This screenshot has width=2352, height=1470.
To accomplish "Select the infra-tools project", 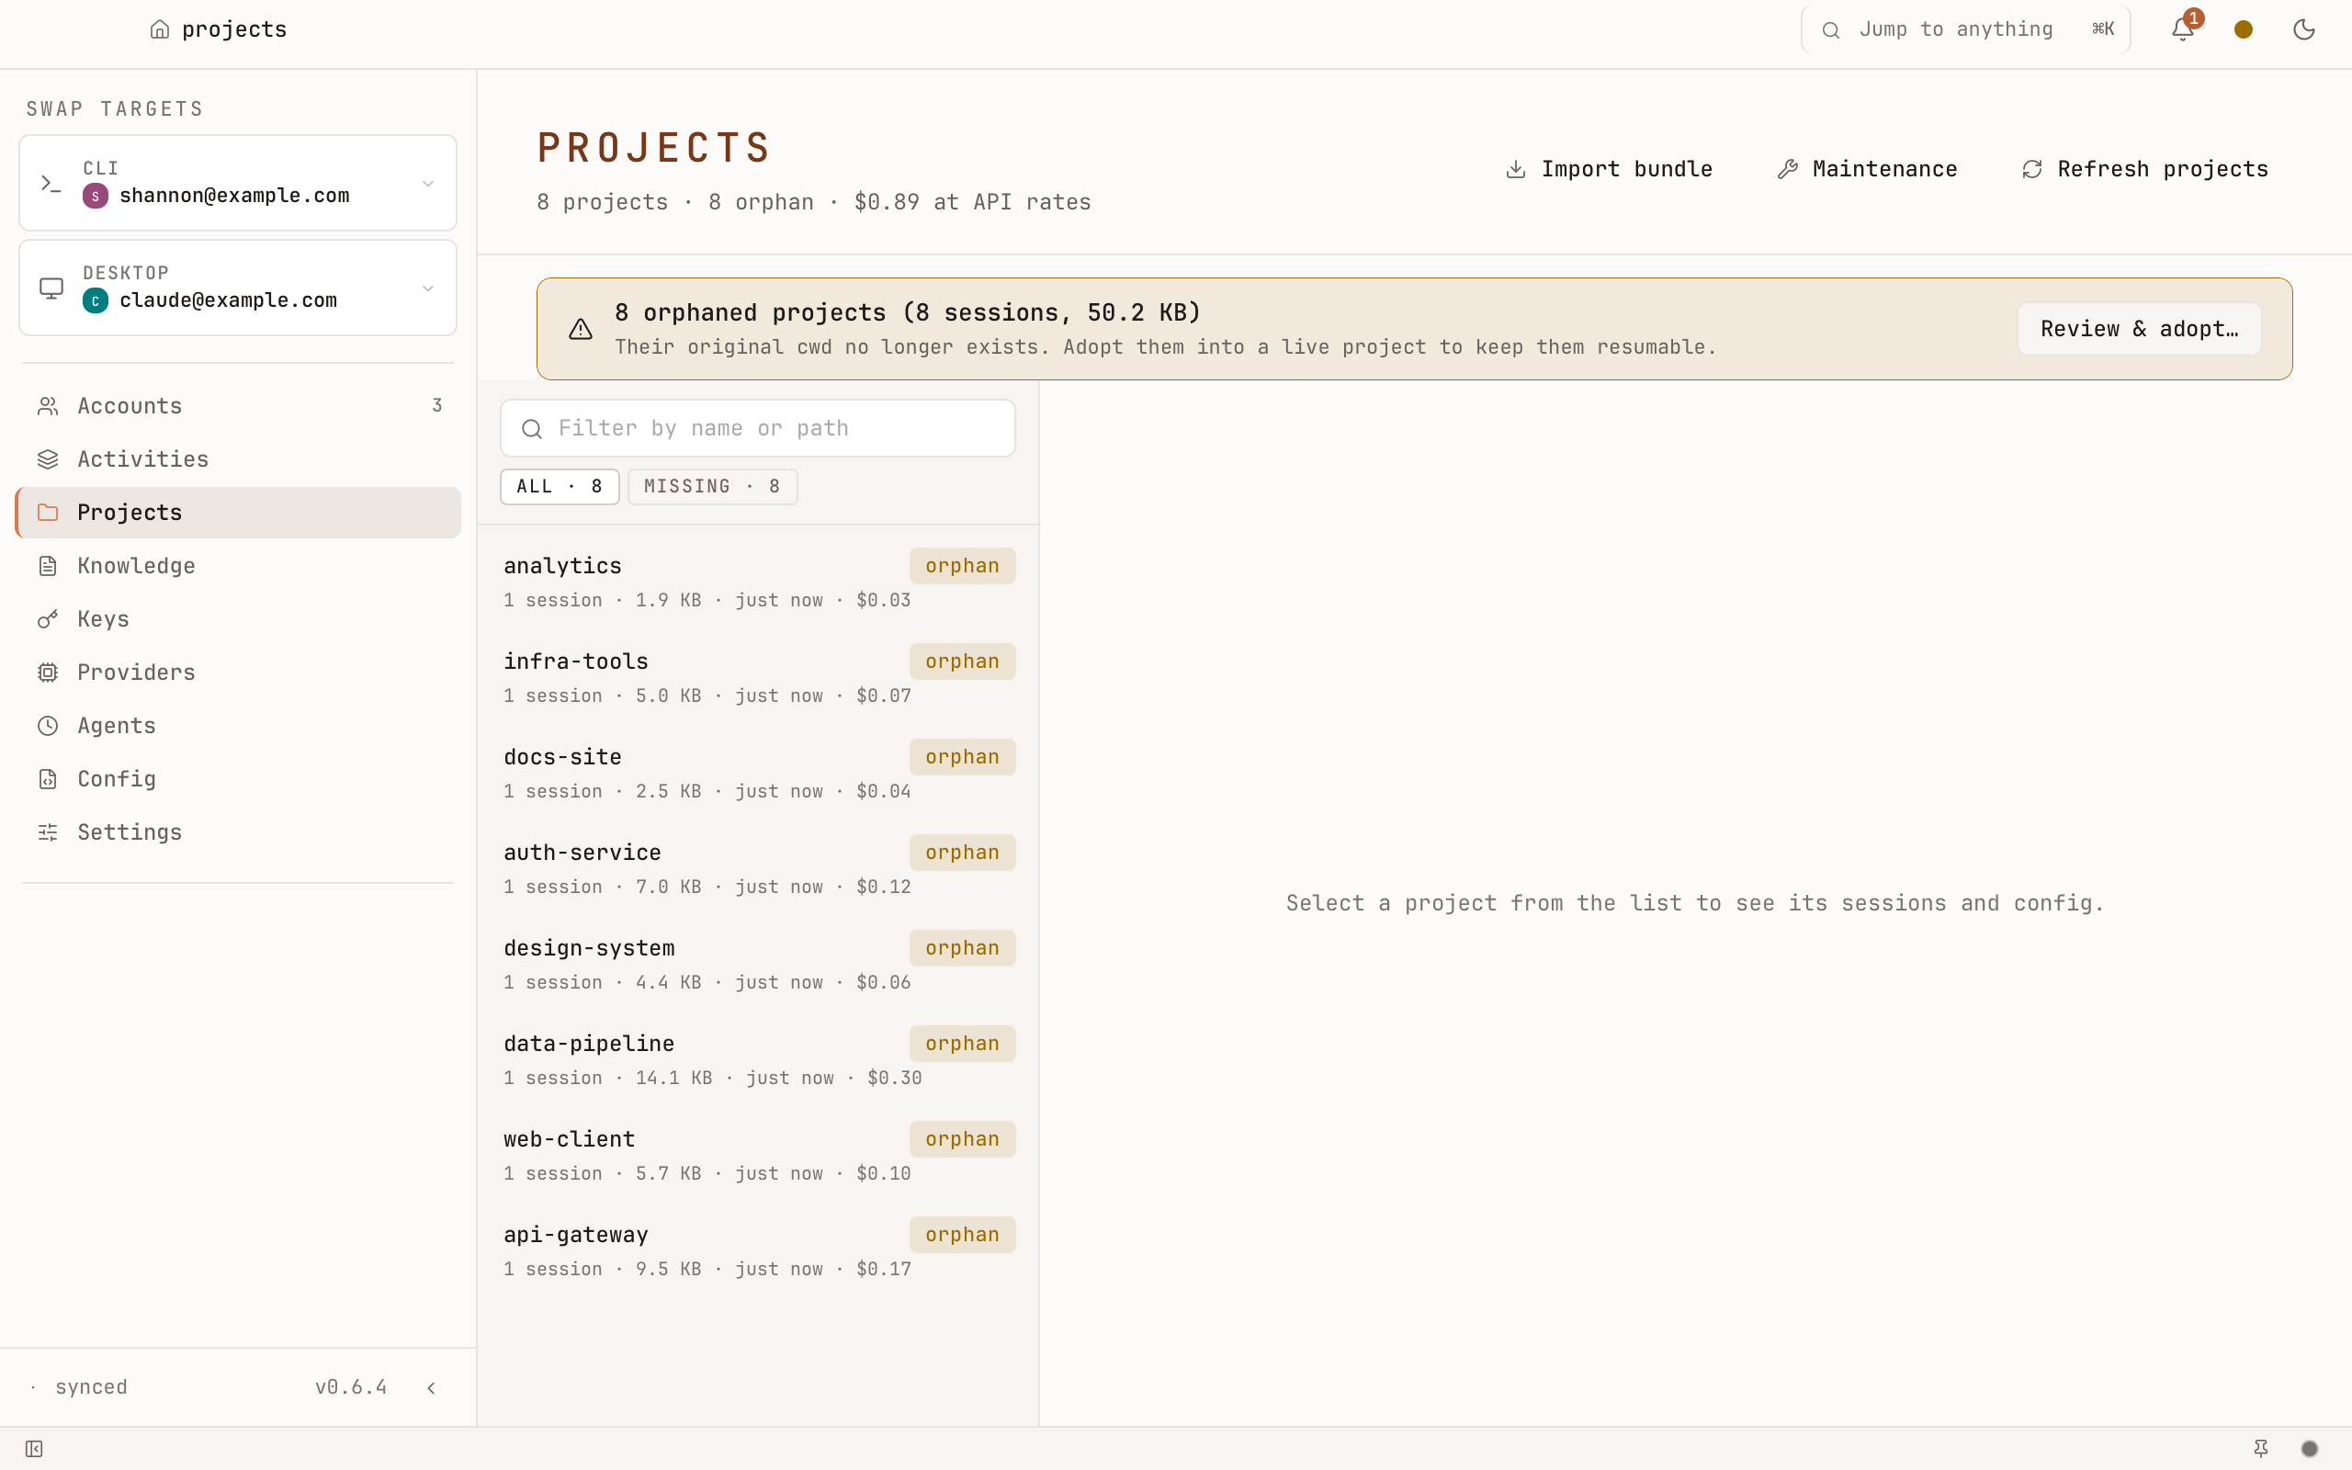I will pos(758,677).
